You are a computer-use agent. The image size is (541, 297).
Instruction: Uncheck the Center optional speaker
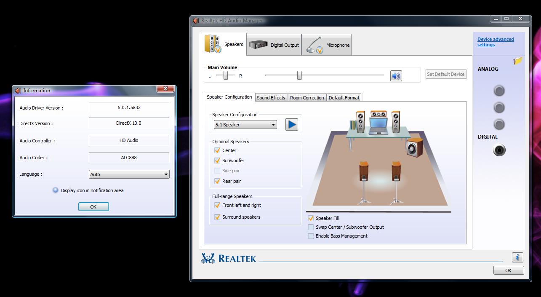tap(217, 150)
